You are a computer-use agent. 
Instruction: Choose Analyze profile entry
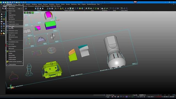click(15, 57)
